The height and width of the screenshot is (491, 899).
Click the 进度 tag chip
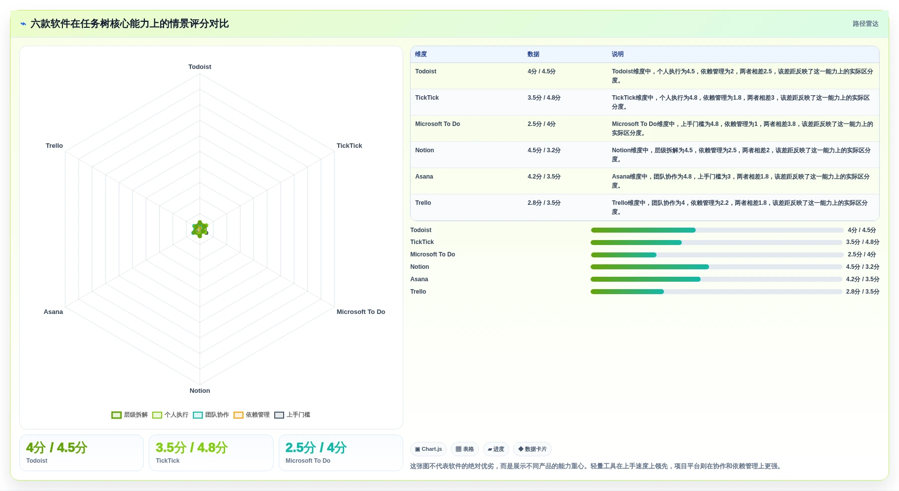(496, 449)
